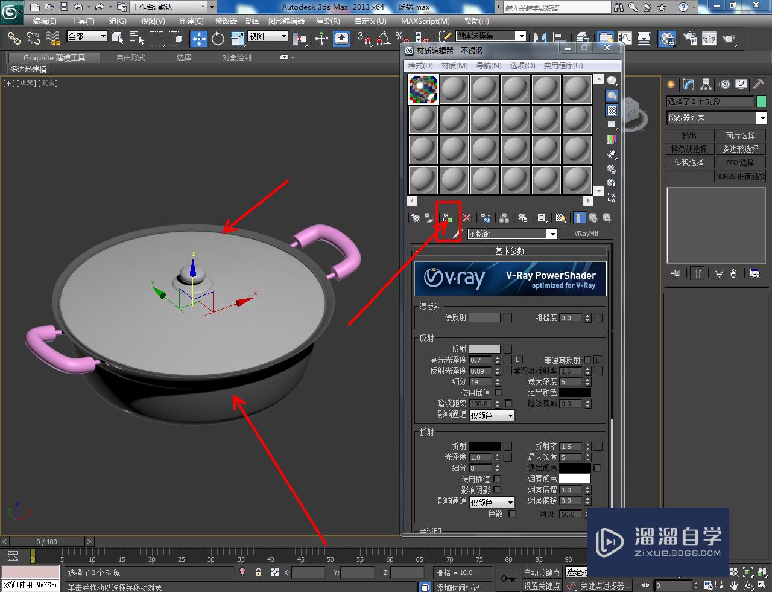Open reflection 影响通道 仅颜色 dropdown
772x592 pixels.
[492, 415]
